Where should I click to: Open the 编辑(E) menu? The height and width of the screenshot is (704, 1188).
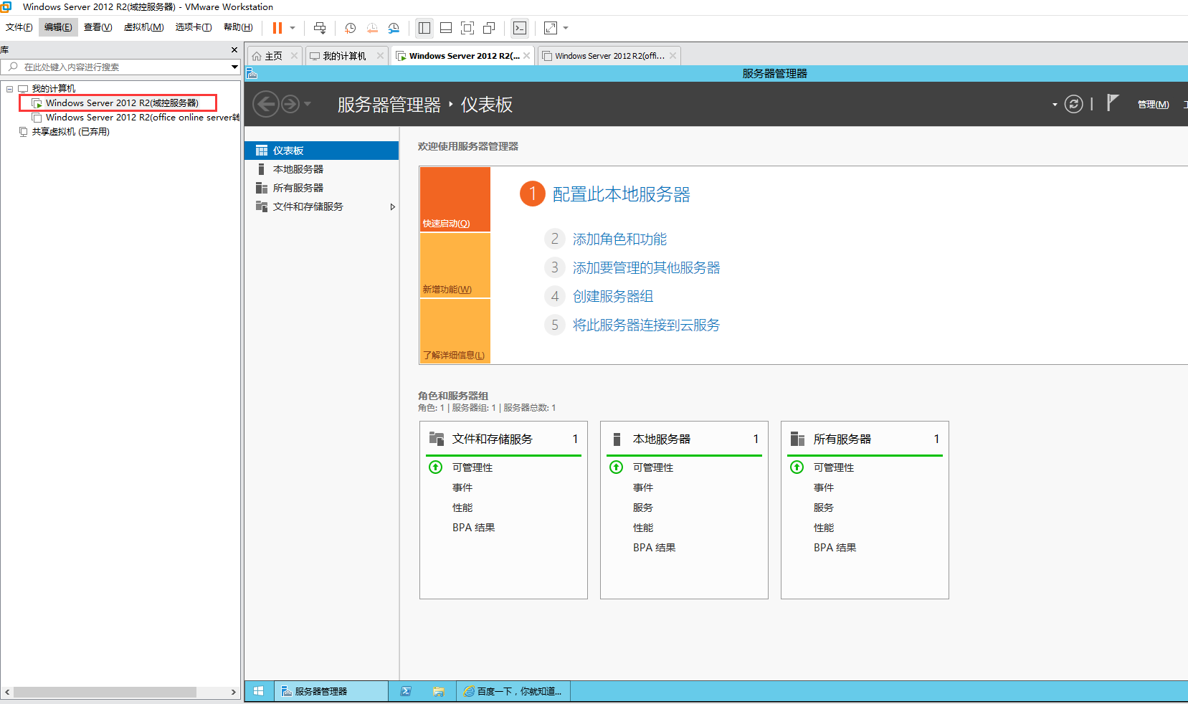click(58, 27)
